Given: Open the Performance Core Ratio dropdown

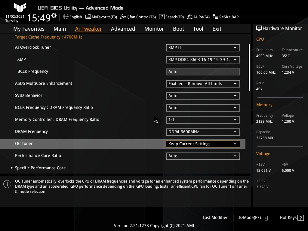Looking at the screenshot, I should coord(203,156).
